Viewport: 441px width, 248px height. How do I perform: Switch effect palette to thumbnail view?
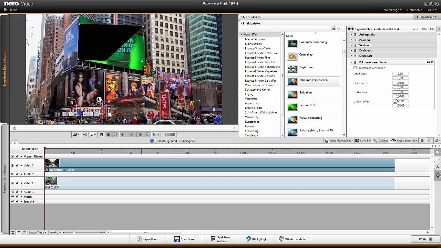click(334, 29)
